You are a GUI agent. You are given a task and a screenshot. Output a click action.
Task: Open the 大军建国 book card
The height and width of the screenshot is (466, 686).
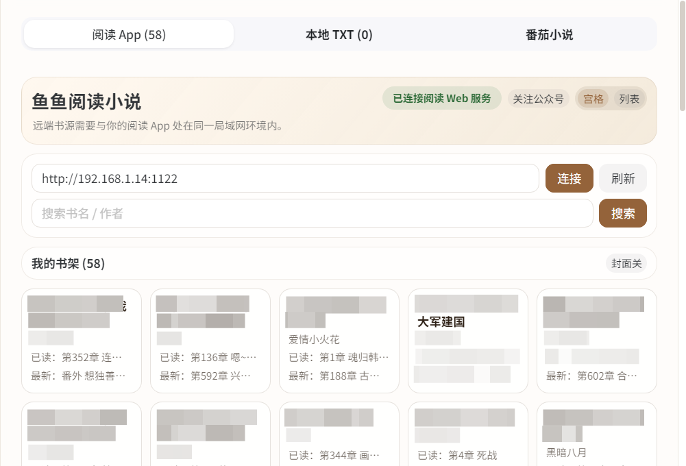tap(468, 341)
